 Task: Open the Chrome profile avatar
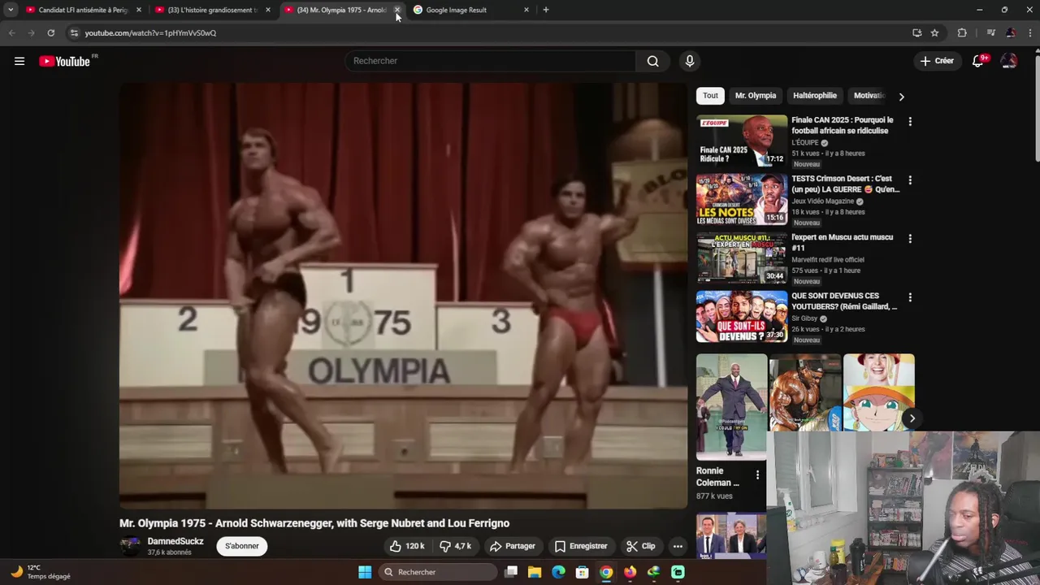[1011, 32]
